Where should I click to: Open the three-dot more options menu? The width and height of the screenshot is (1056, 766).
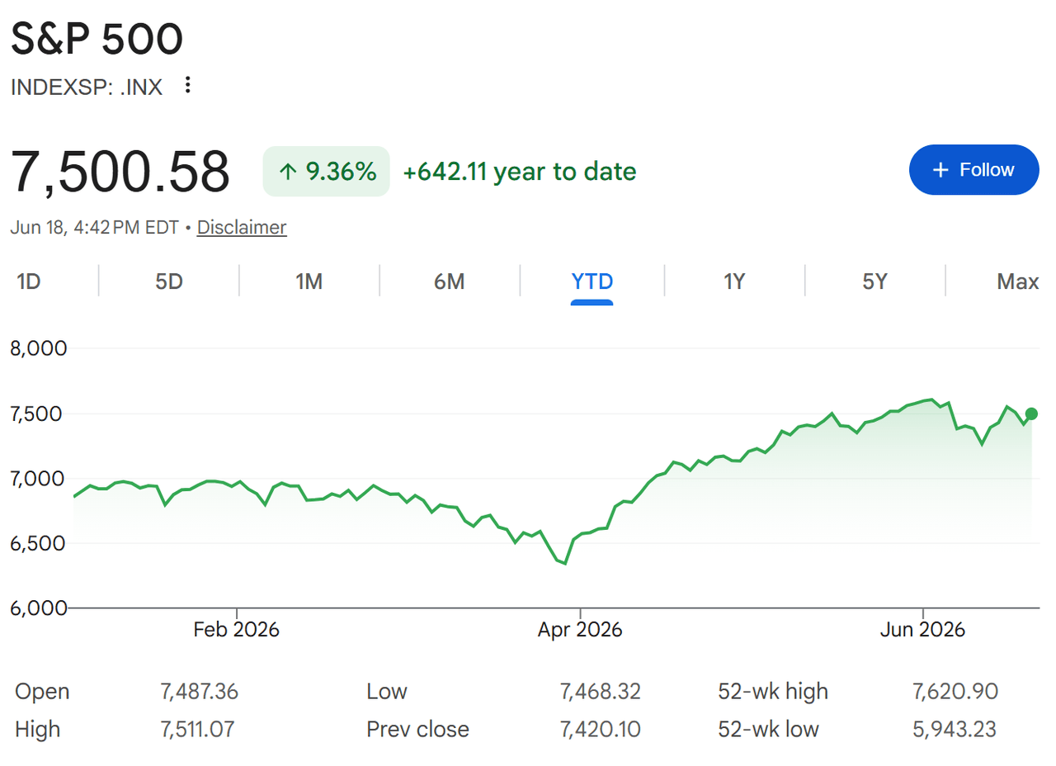[x=188, y=85]
